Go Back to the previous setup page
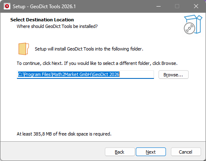The image size is (206, 161). click(x=120, y=152)
